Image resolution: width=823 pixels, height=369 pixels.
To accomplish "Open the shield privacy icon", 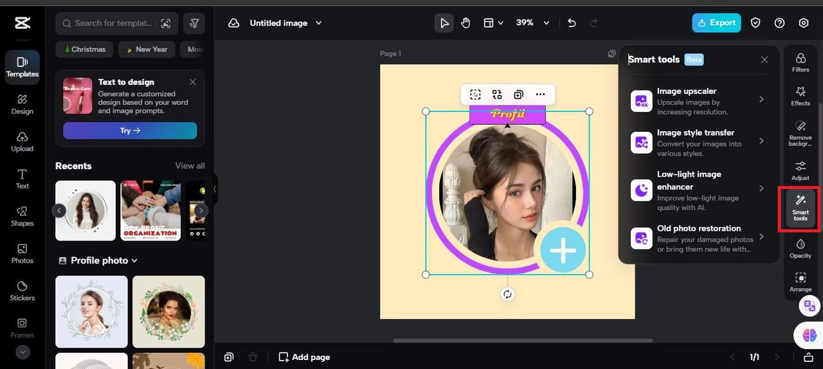I will pyautogui.click(x=755, y=23).
